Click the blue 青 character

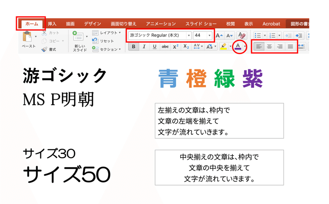[168, 78]
